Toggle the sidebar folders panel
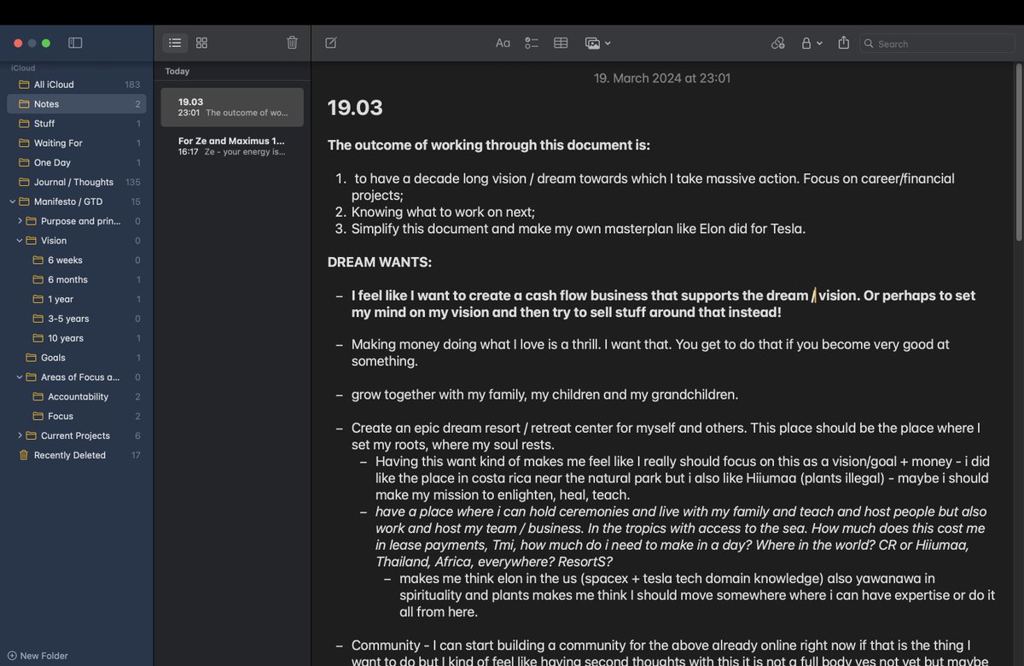The image size is (1024, 666). click(x=75, y=43)
